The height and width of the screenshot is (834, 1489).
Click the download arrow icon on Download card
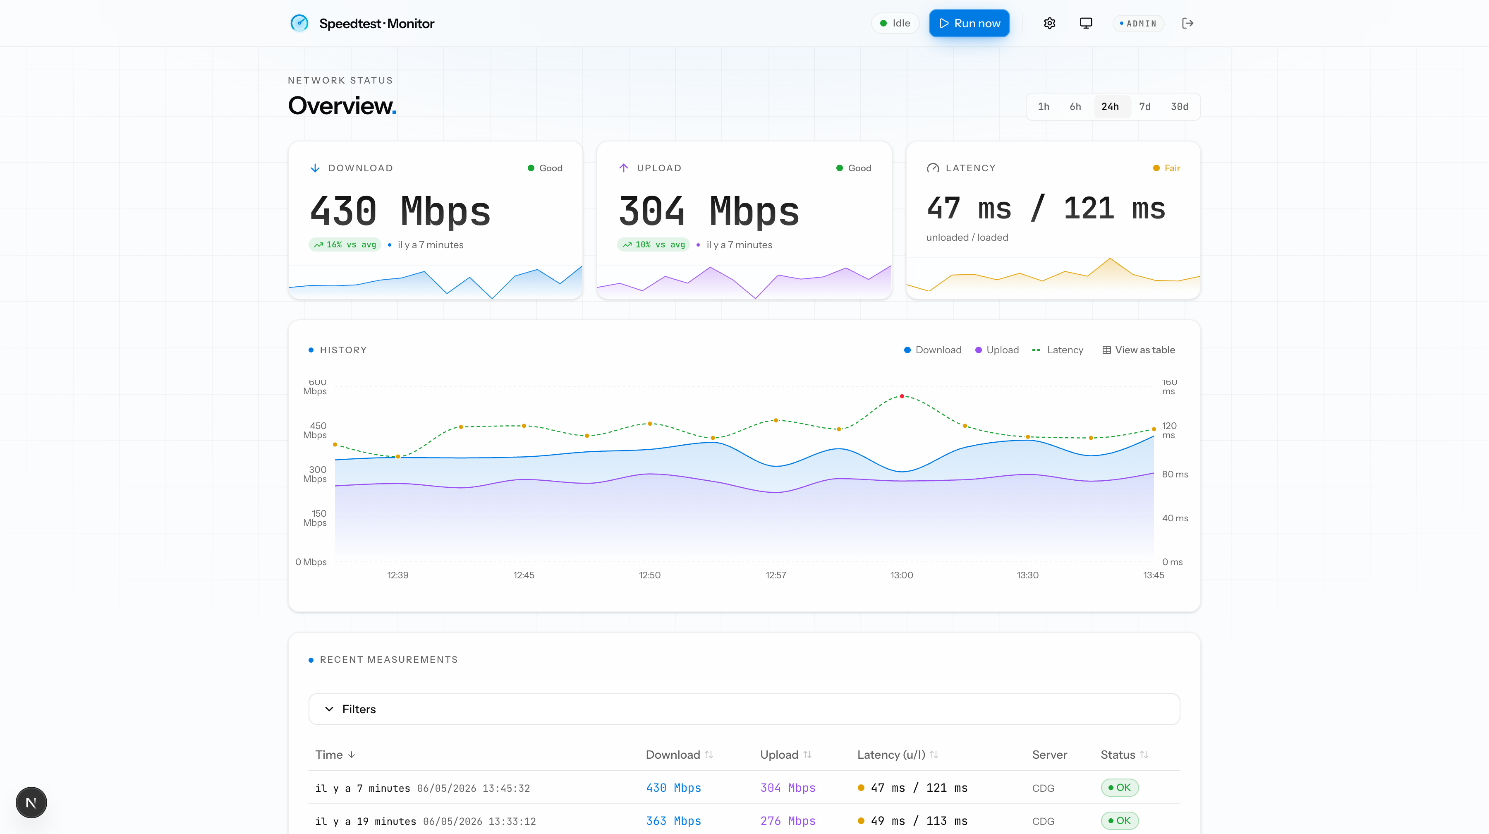click(x=315, y=168)
